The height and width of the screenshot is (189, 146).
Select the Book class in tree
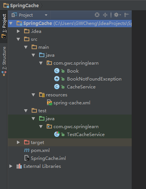coord(73,71)
